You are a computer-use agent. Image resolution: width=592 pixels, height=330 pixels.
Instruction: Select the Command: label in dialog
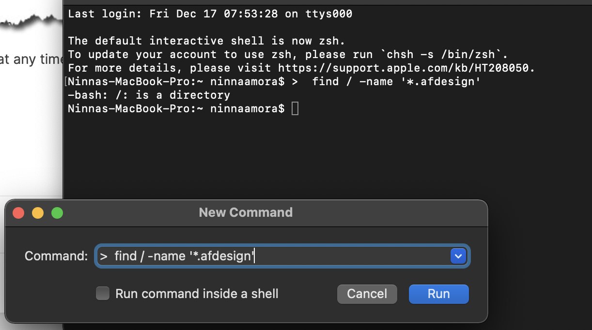[x=56, y=256]
